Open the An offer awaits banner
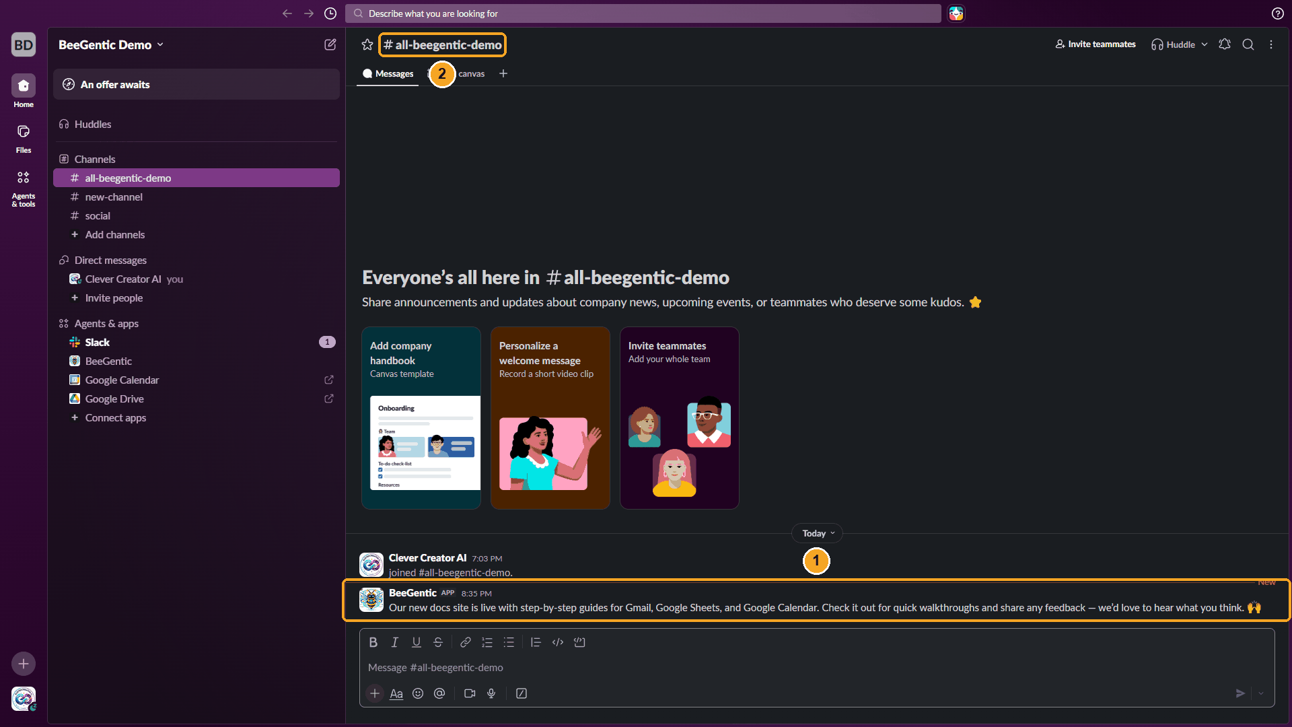The height and width of the screenshot is (727, 1292). (x=196, y=84)
